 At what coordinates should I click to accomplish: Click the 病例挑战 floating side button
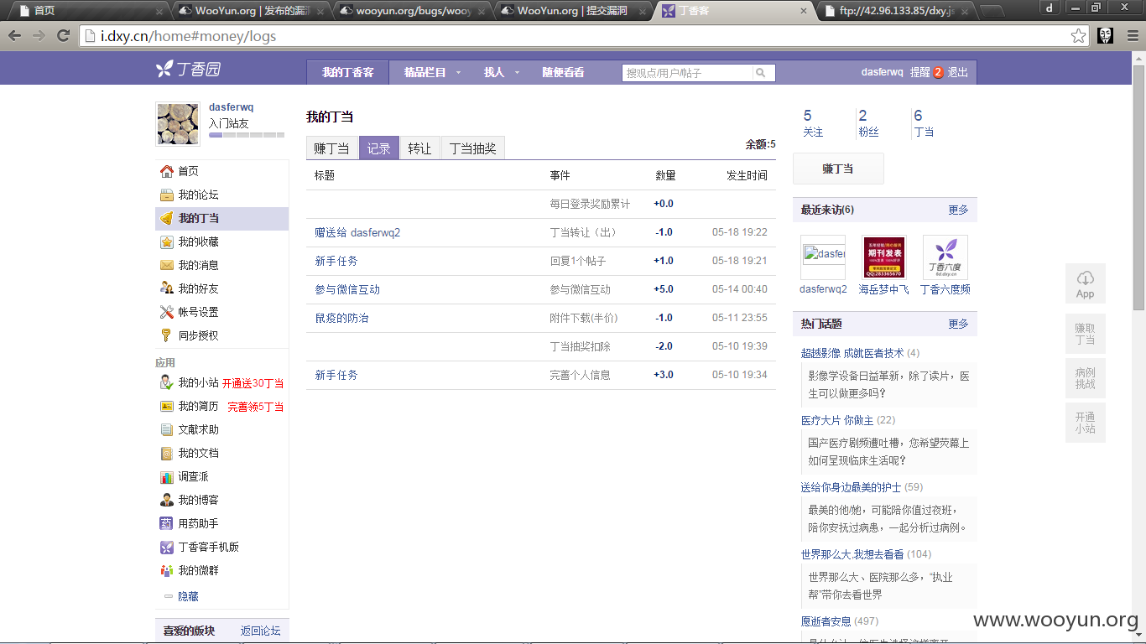click(x=1086, y=378)
